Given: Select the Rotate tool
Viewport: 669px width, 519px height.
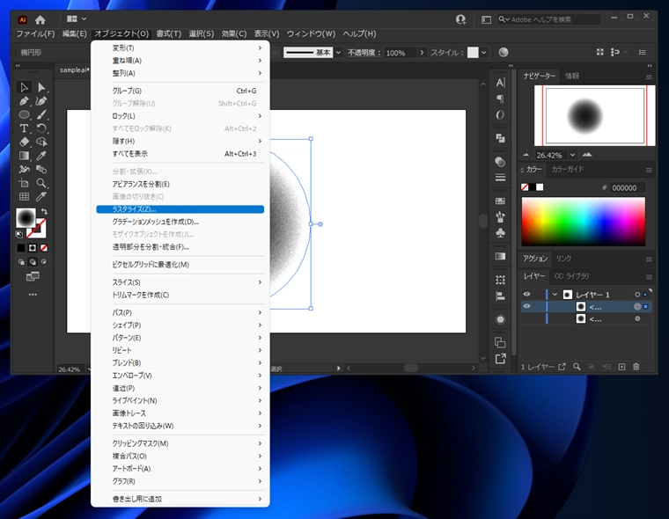Looking at the screenshot, I should coord(41,128).
